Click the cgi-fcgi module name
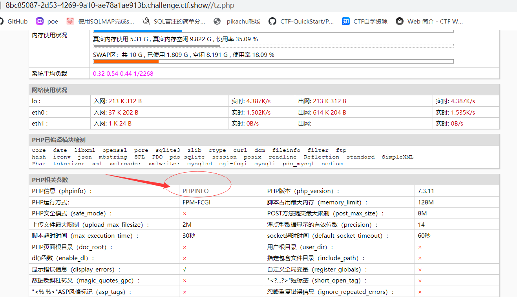The height and width of the screenshot is (297, 517). pyautogui.click(x=233, y=164)
